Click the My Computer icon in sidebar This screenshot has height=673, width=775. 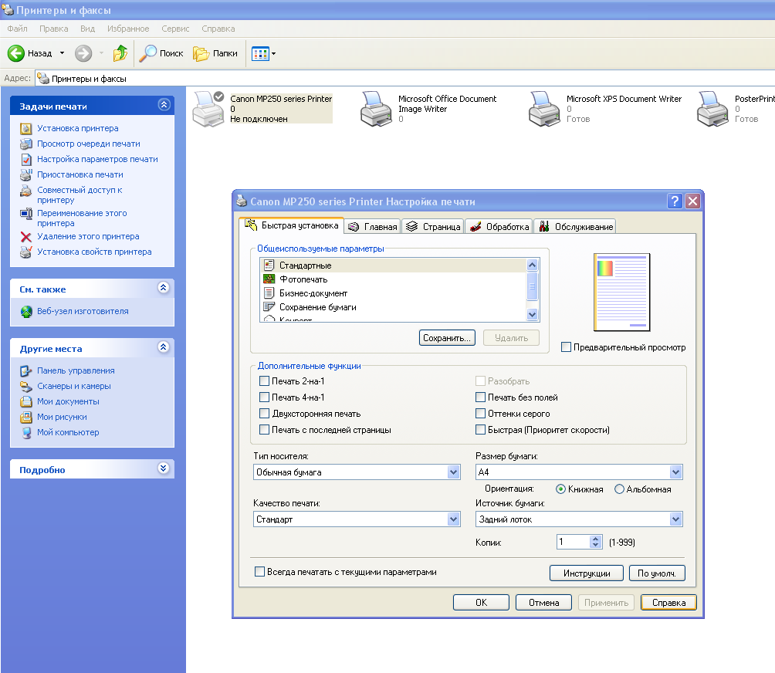tap(26, 432)
